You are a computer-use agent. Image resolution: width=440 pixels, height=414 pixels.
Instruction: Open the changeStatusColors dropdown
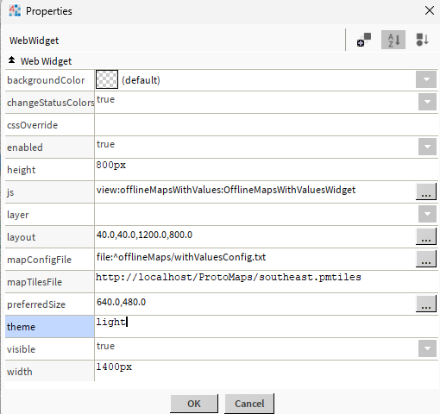pyautogui.click(x=427, y=102)
